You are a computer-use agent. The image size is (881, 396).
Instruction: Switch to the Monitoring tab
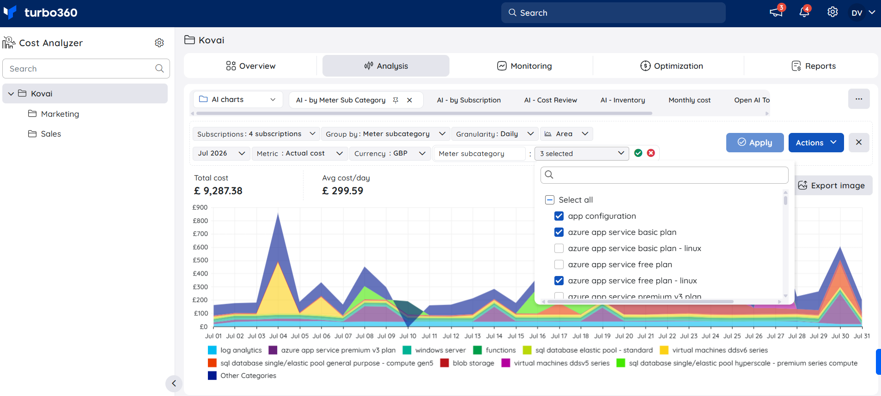[x=524, y=66]
